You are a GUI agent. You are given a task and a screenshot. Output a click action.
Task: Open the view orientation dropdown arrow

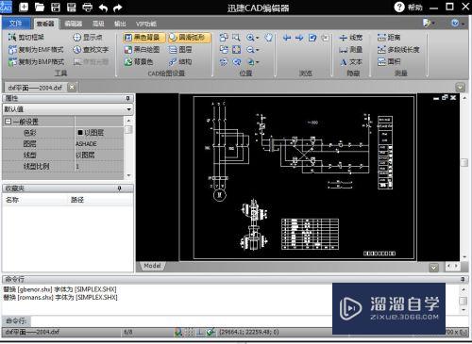[x=258, y=62]
